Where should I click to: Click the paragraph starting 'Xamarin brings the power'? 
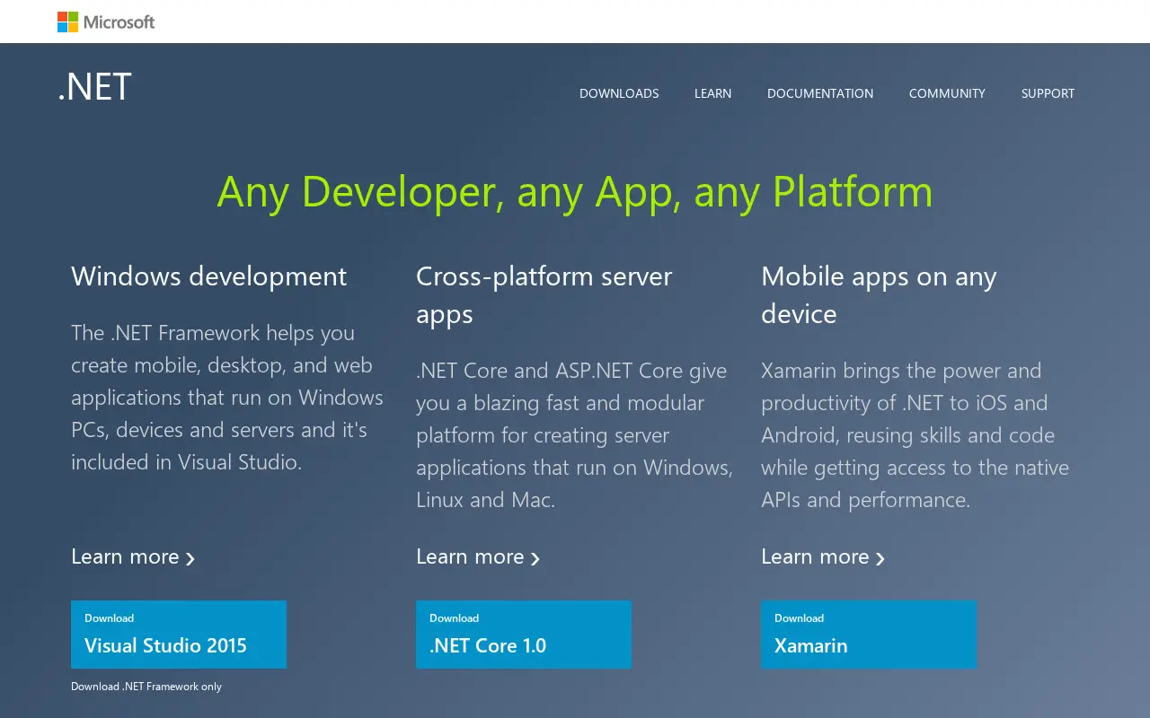point(915,435)
